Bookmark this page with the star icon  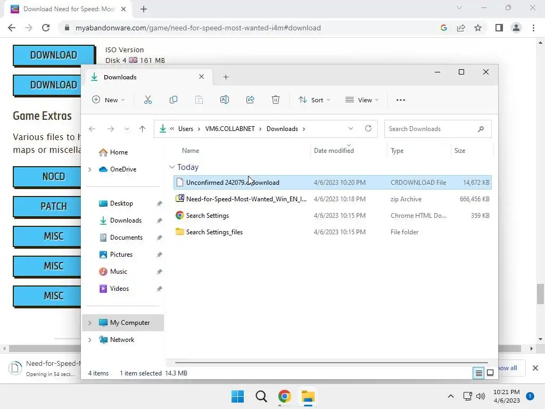478,28
